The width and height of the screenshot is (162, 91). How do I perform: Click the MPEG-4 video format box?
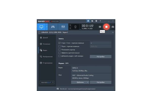tap(91, 69)
